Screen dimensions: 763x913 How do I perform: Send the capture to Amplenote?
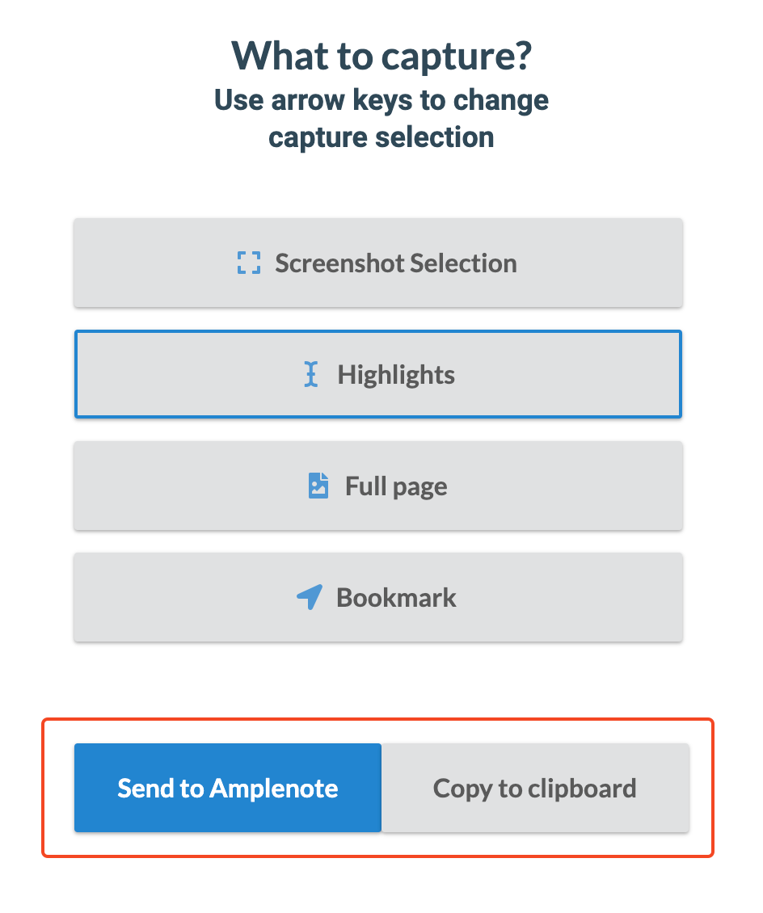(228, 788)
